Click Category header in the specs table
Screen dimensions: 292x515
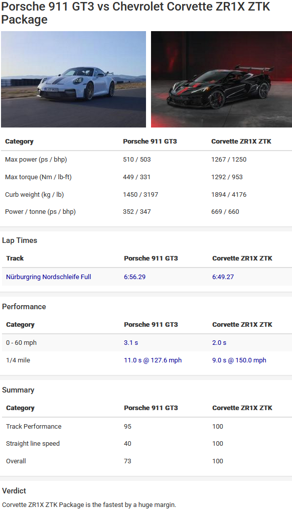[x=19, y=142]
